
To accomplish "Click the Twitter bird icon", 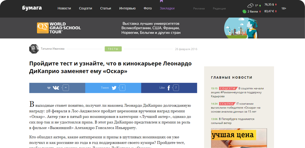I will point(114,88).
